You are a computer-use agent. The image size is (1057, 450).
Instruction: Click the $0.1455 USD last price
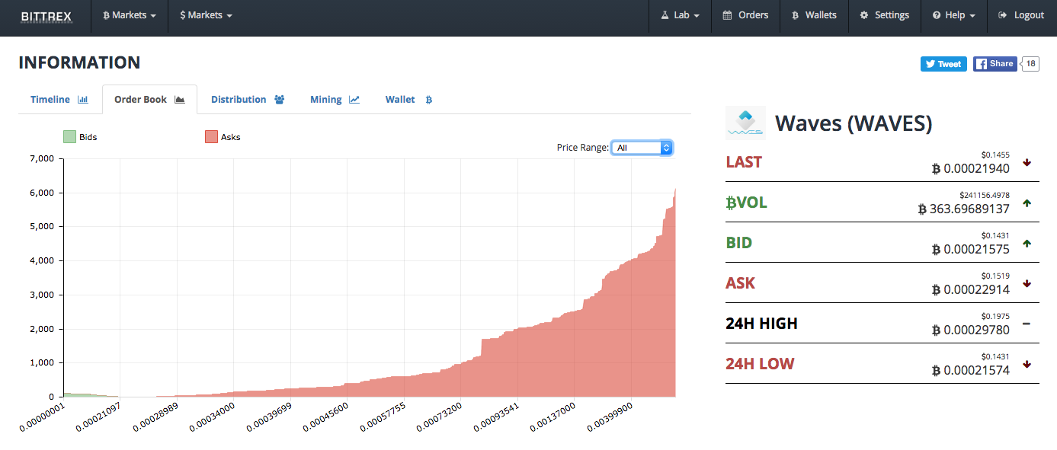(x=997, y=155)
